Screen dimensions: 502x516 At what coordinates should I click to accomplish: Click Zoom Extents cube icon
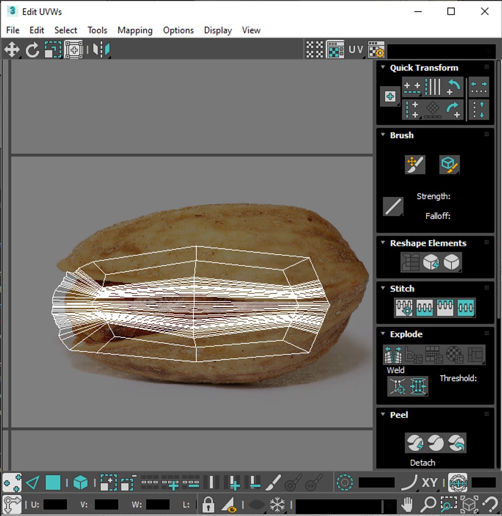coord(469,504)
